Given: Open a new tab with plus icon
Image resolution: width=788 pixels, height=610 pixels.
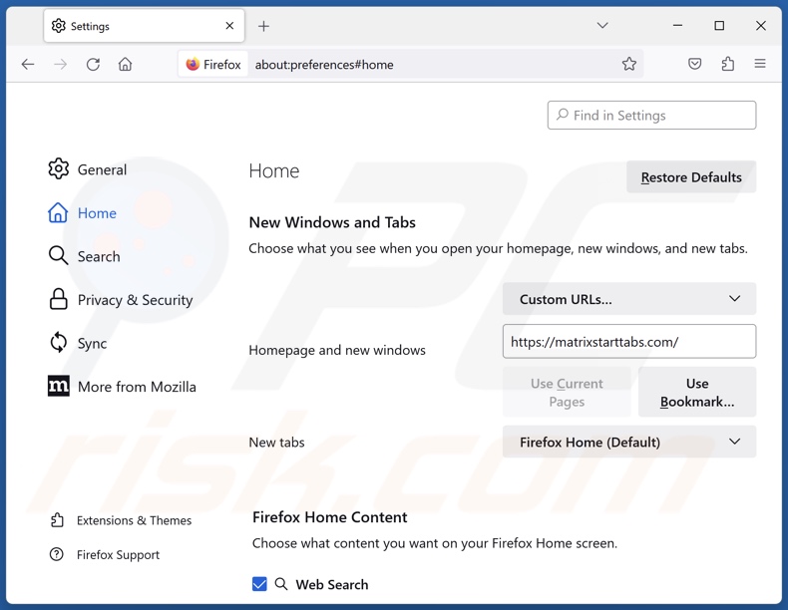Looking at the screenshot, I should (x=263, y=26).
